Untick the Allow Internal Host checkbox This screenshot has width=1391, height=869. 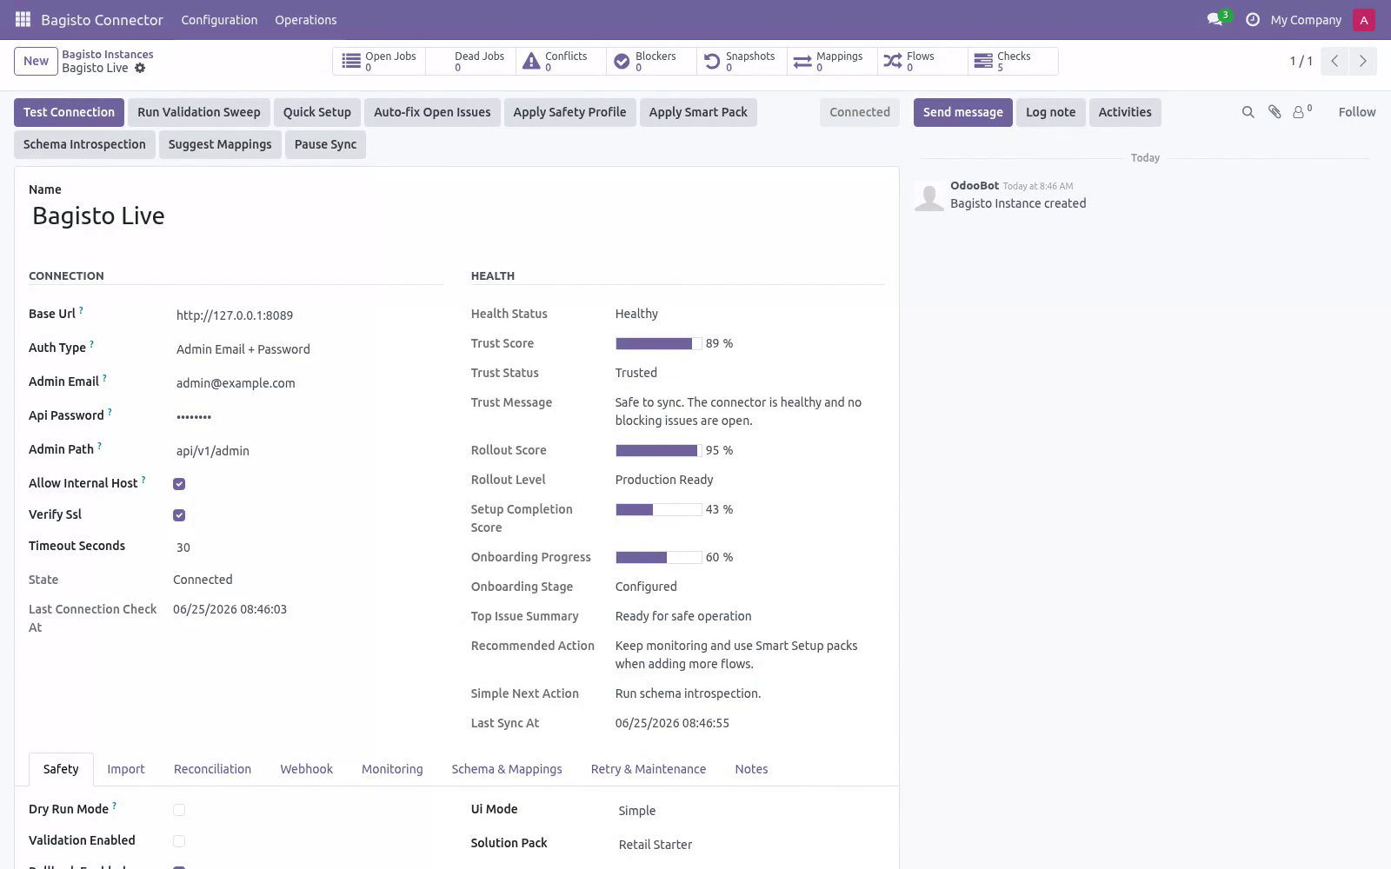[179, 484]
